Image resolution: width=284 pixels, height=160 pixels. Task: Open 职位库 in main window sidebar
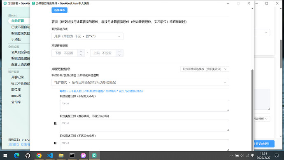click(16, 89)
